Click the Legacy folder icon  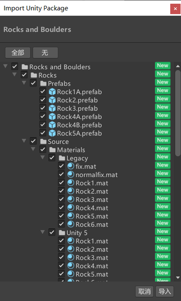click(62, 158)
